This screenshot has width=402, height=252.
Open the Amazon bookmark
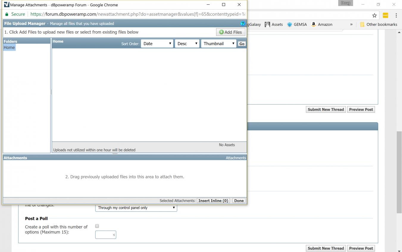322,24
